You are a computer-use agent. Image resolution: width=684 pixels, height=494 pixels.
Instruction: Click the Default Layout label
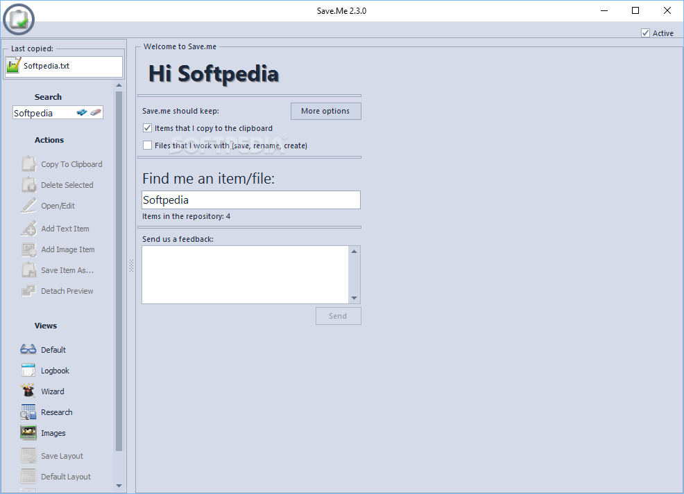(x=66, y=477)
